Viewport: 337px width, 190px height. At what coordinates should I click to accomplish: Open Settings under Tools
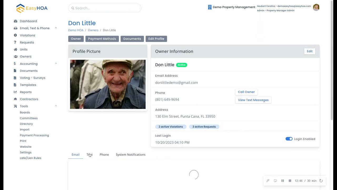point(26,152)
